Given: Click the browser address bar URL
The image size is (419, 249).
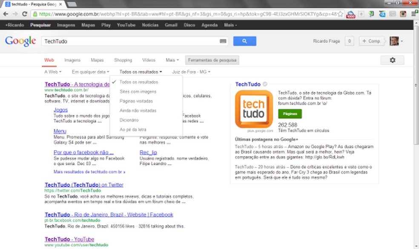Looking at the screenshot, I should pyautogui.click(x=187, y=14).
